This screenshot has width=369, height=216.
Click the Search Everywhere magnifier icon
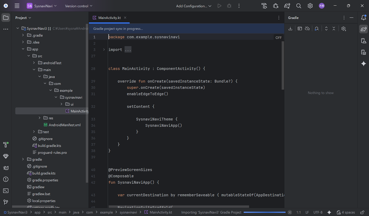pos(299,6)
